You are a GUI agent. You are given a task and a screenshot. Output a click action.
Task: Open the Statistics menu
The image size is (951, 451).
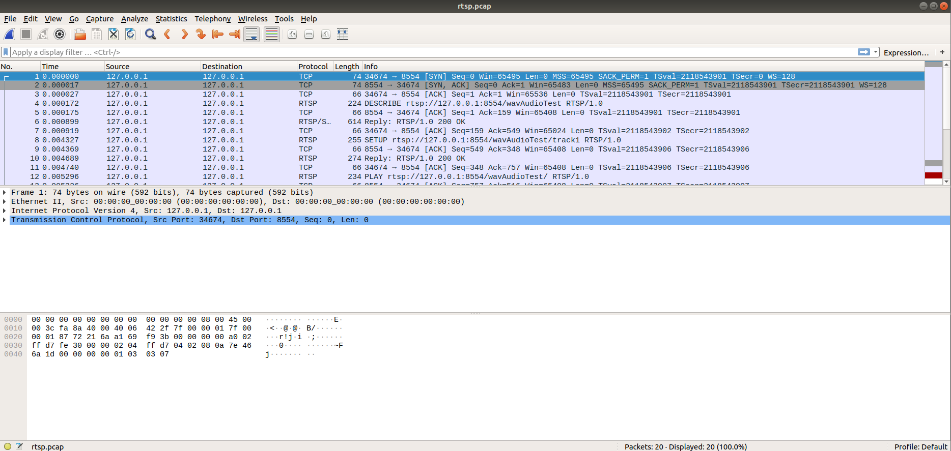[171, 19]
